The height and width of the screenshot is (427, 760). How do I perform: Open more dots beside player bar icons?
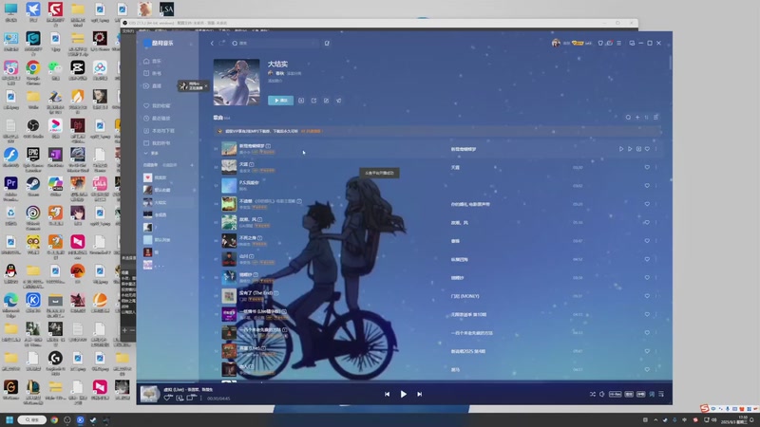(x=201, y=398)
